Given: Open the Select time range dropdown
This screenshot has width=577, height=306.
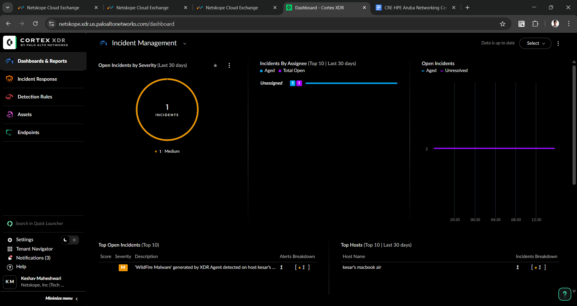Looking at the screenshot, I should pyautogui.click(x=535, y=43).
